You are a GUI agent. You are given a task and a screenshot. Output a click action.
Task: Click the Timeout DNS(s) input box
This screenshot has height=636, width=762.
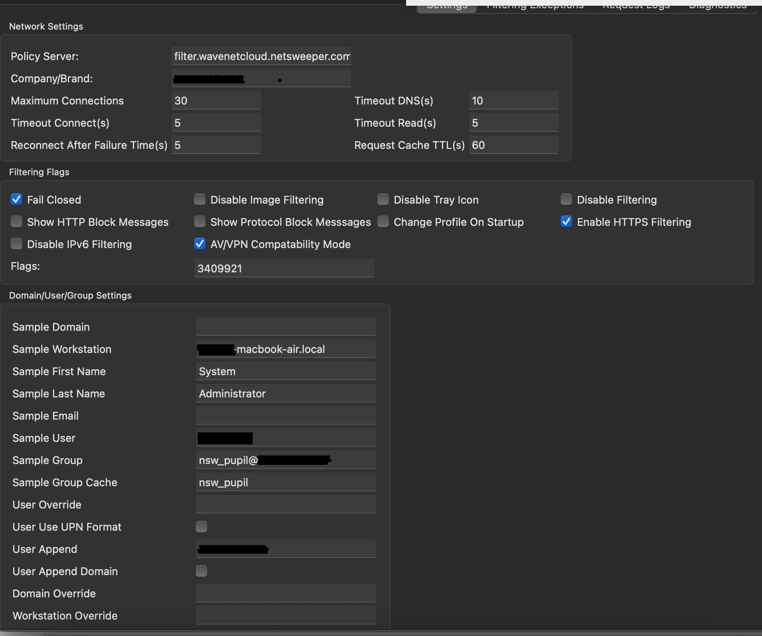[513, 101]
